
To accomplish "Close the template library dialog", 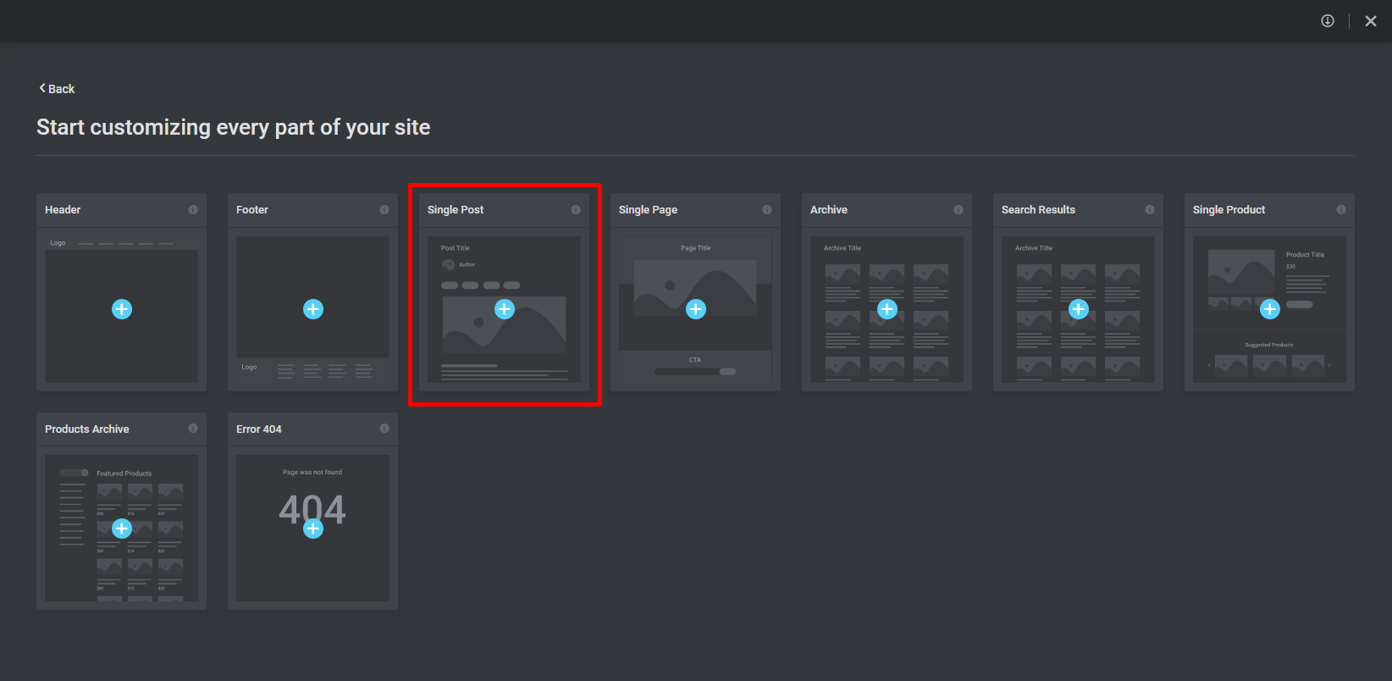I will coord(1371,21).
